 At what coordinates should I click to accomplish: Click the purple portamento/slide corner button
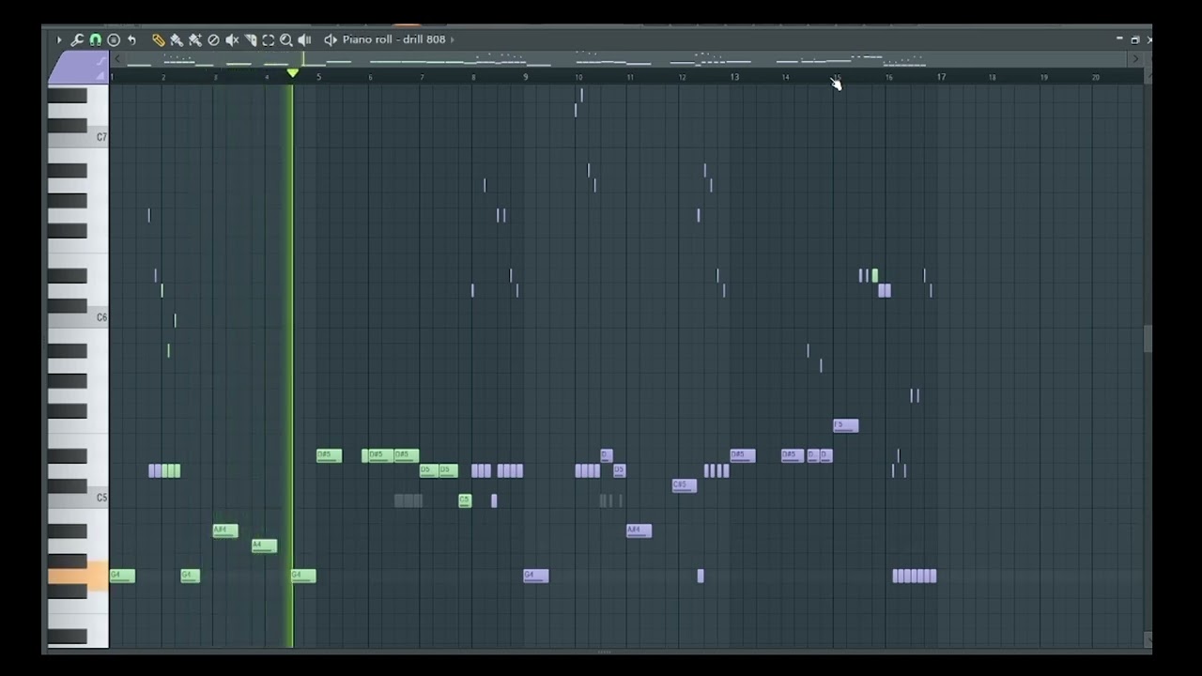pos(78,68)
